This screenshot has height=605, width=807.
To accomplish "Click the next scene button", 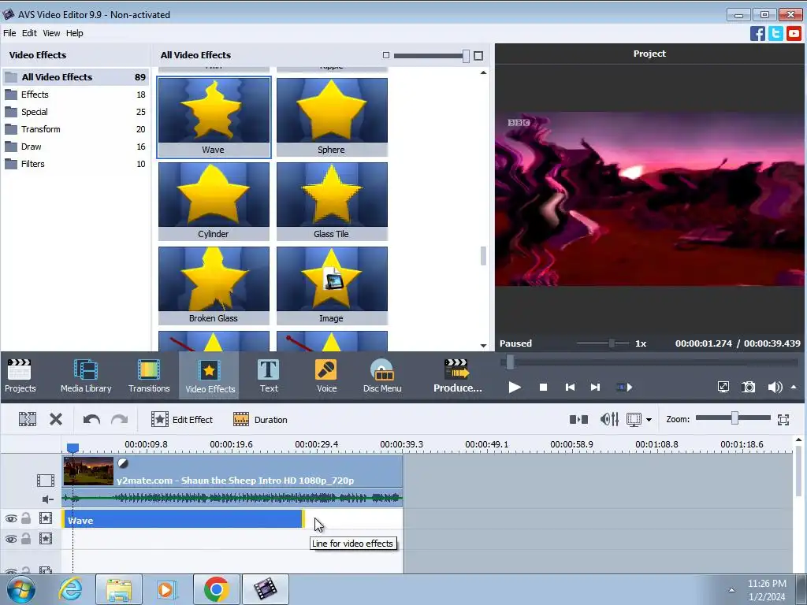I will coord(624,388).
